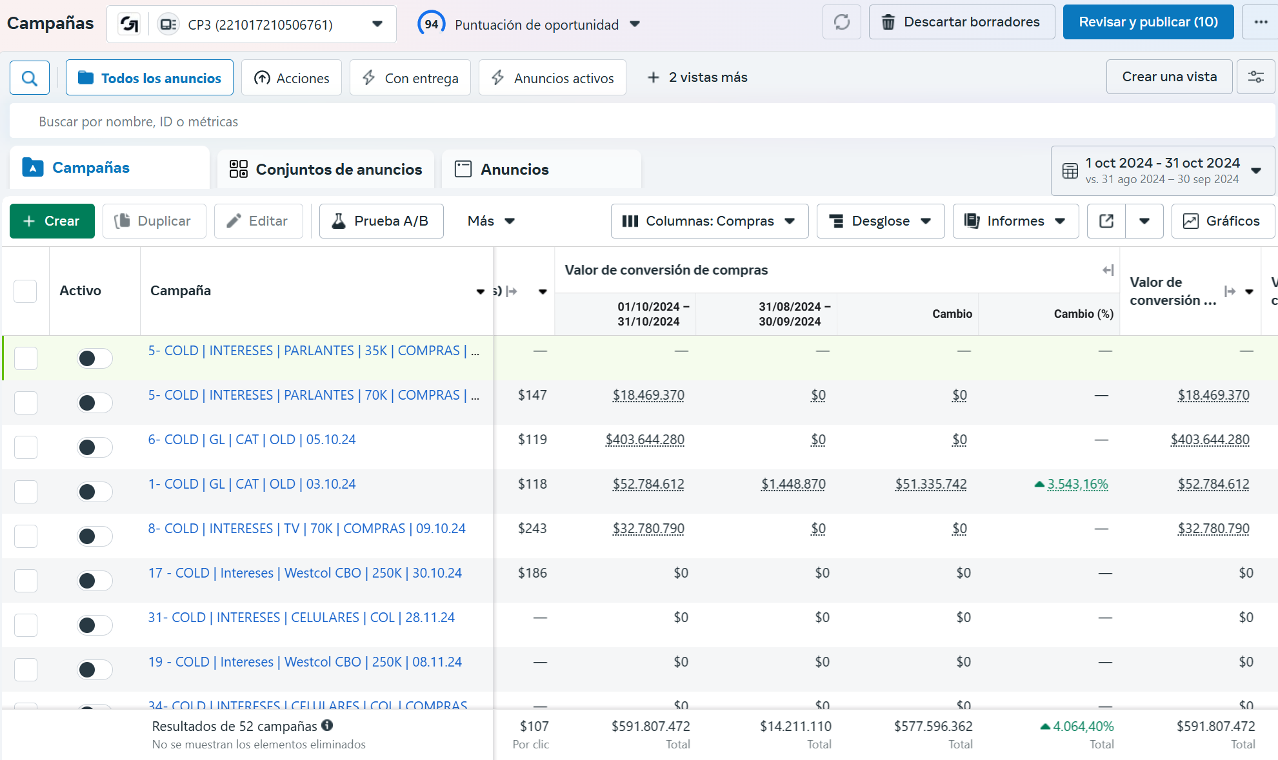
Task: Click the search magnifier icon
Action: tap(30, 78)
